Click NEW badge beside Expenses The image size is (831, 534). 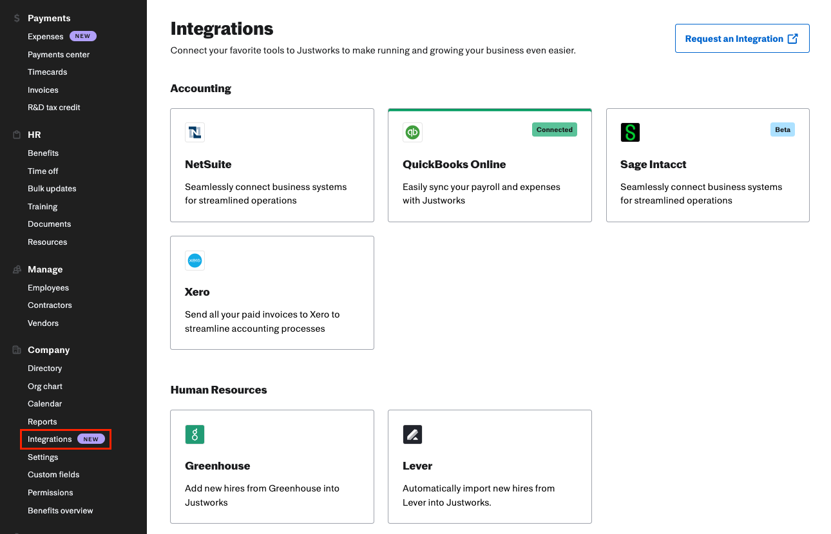click(x=82, y=37)
